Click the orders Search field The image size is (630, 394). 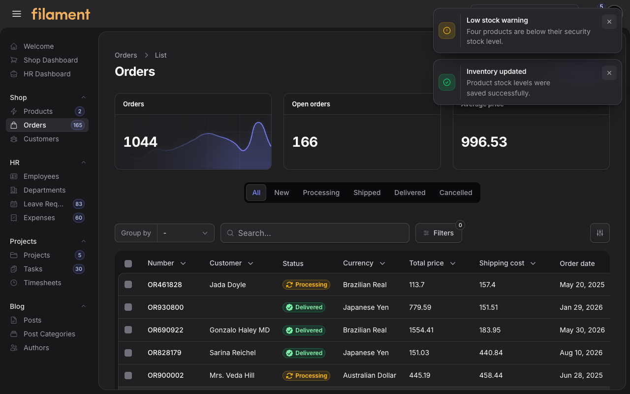point(315,233)
